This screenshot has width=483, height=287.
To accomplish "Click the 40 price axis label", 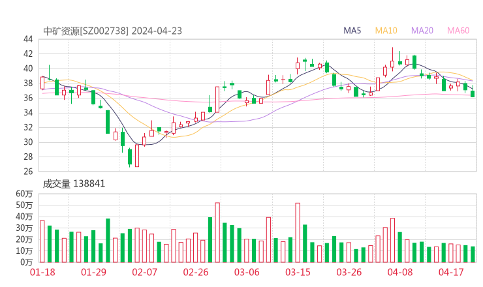I will pyautogui.click(x=28, y=68).
